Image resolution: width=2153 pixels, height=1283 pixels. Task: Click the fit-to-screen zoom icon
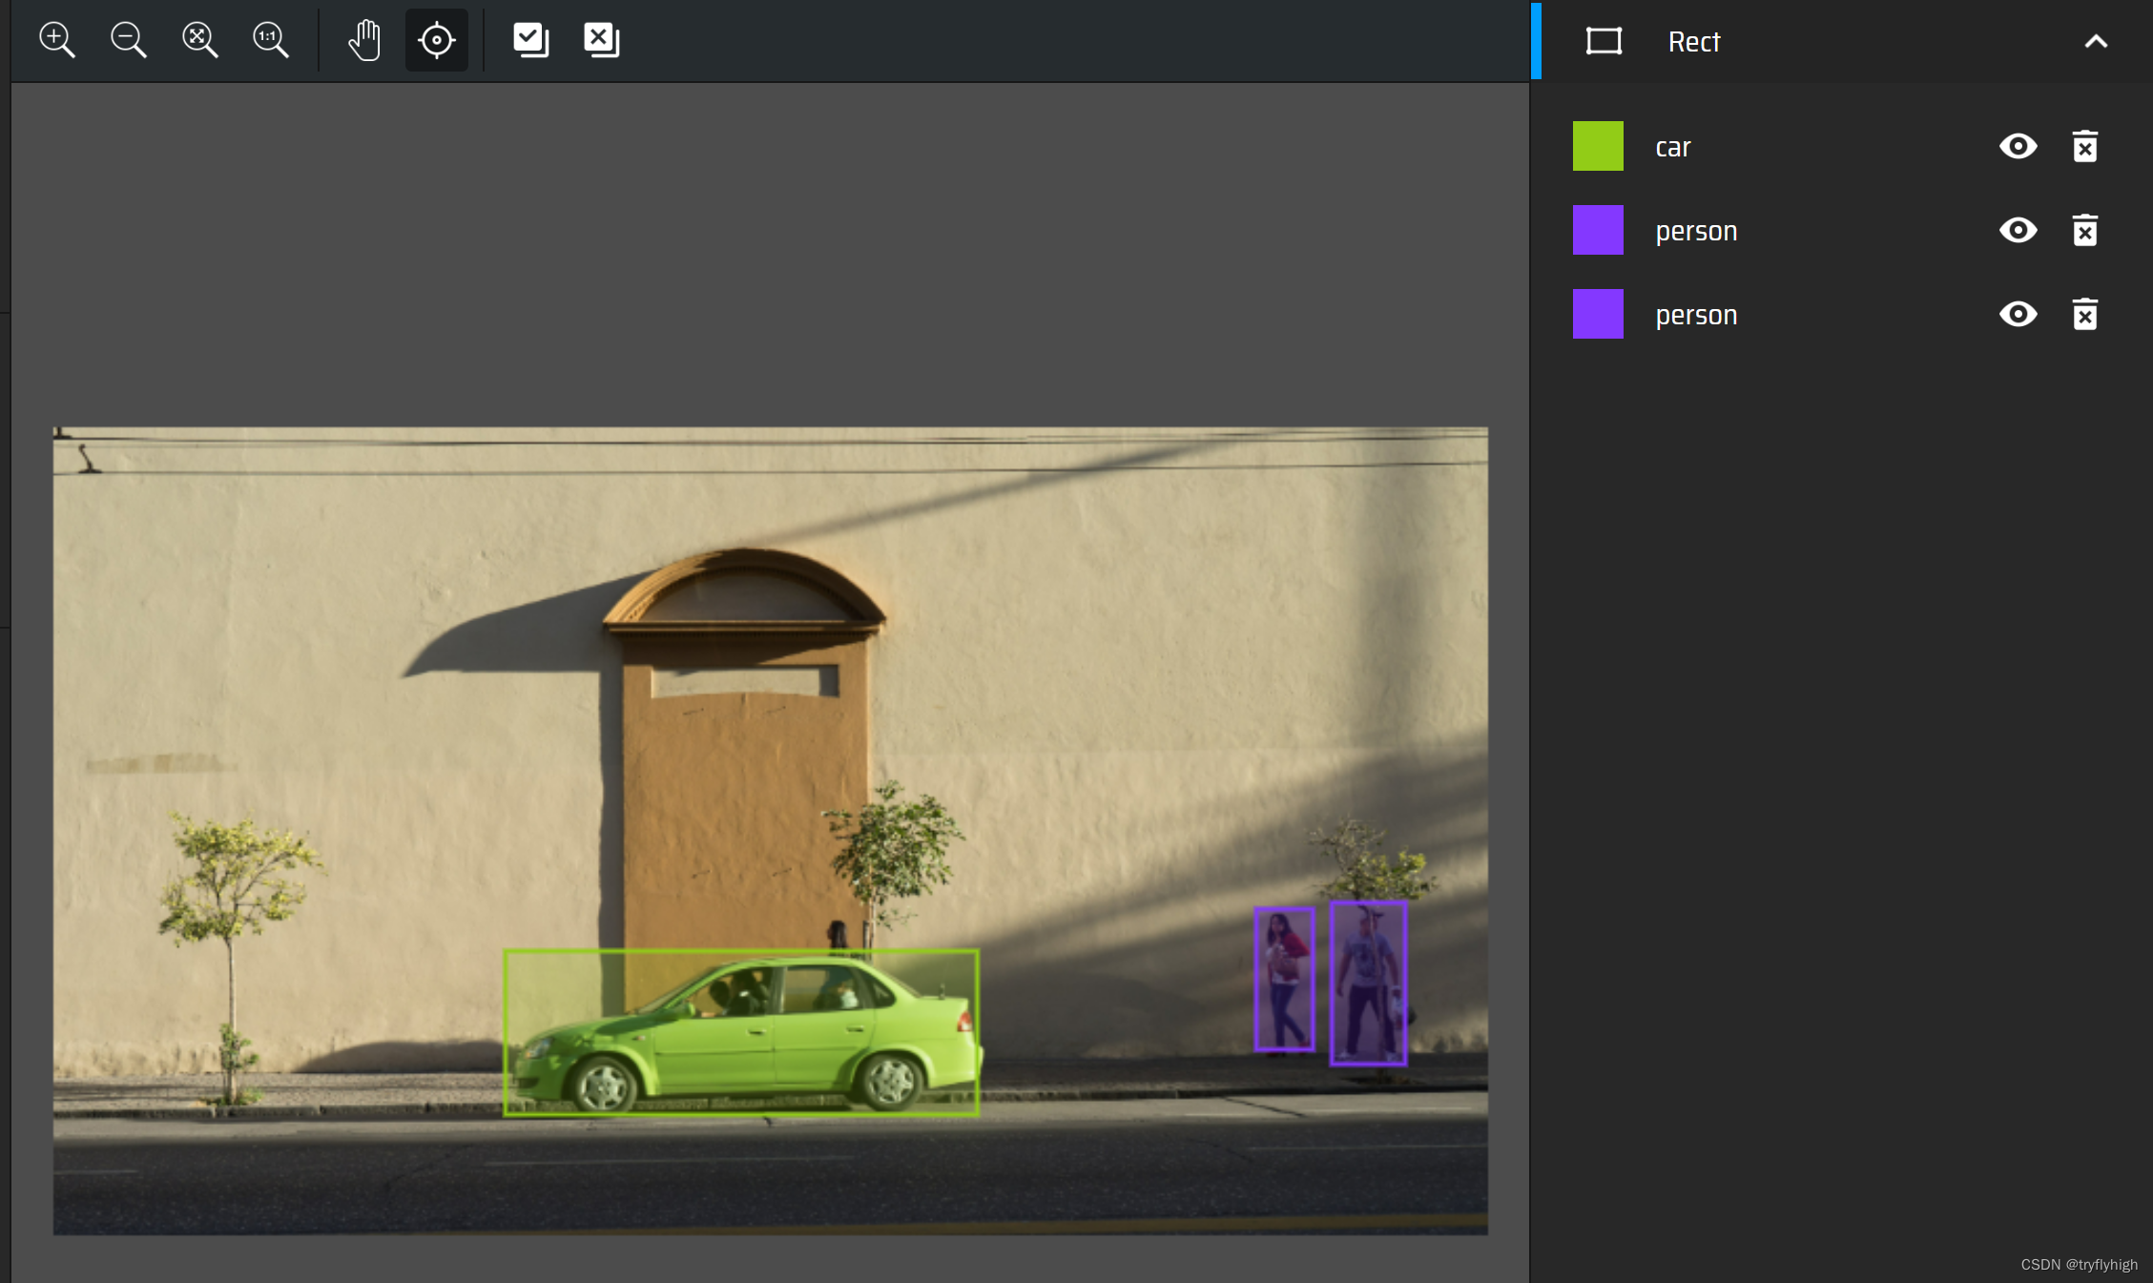coord(199,40)
